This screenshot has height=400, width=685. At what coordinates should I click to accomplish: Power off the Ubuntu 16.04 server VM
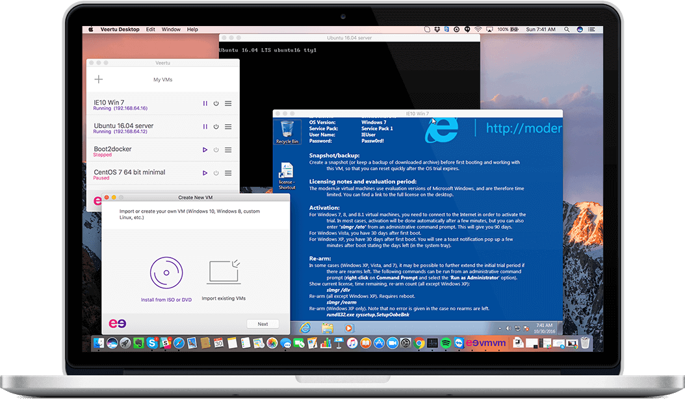pos(216,127)
